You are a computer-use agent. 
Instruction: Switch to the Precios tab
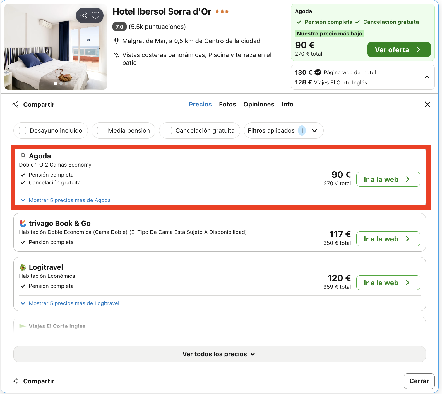(200, 104)
